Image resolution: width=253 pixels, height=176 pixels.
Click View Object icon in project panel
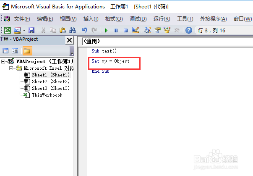[x=15, y=51]
